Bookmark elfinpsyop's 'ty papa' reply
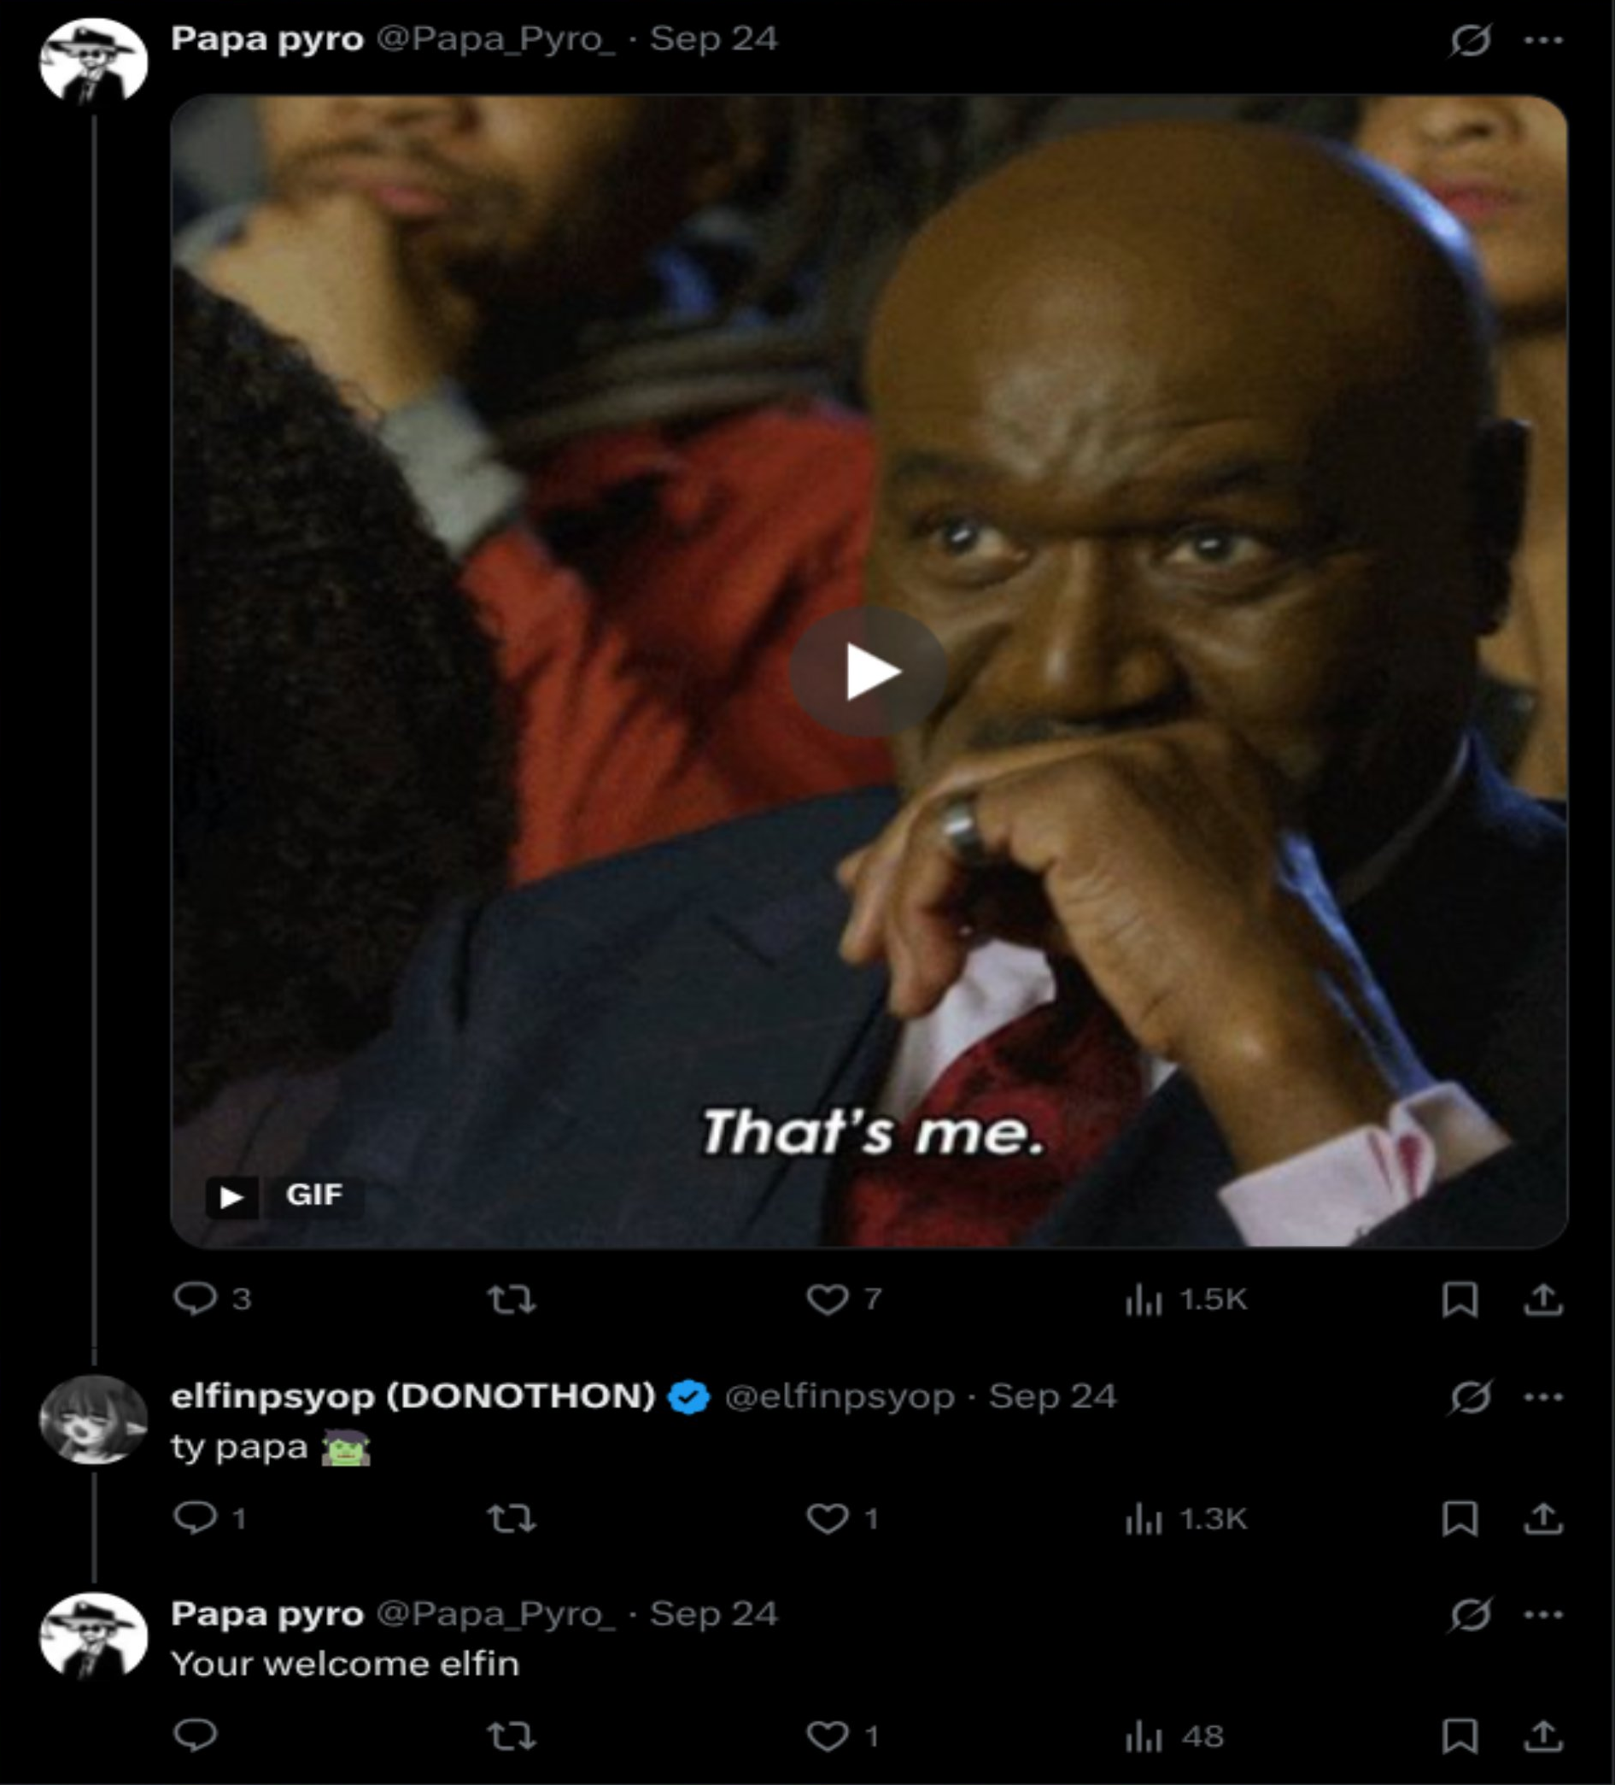Screen dimensions: 1615x1785 click(1460, 1518)
